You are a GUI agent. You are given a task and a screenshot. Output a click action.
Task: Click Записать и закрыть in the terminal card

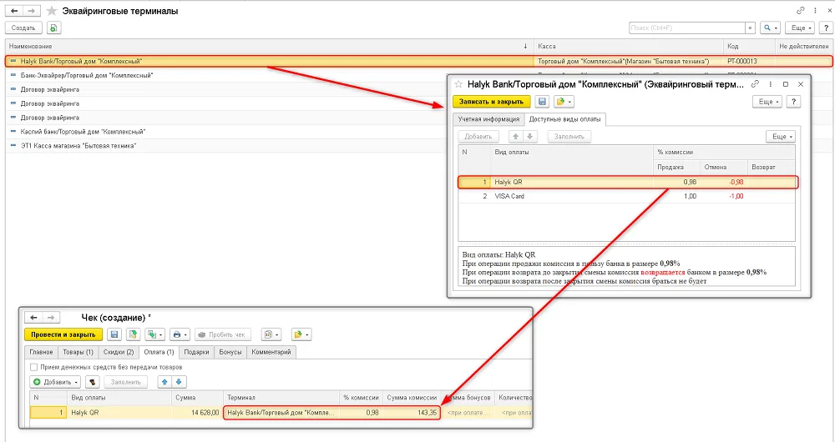(492, 102)
